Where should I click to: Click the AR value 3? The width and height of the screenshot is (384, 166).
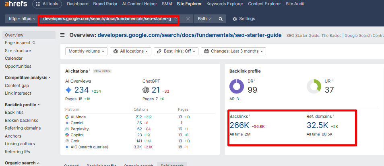coord(237,99)
